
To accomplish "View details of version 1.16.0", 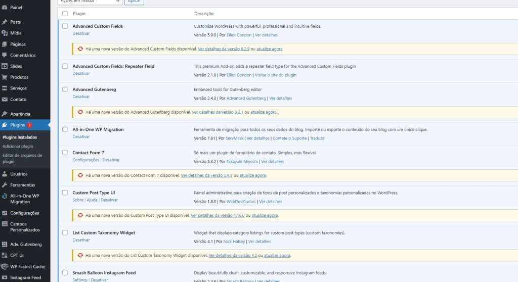I will tap(218, 215).
